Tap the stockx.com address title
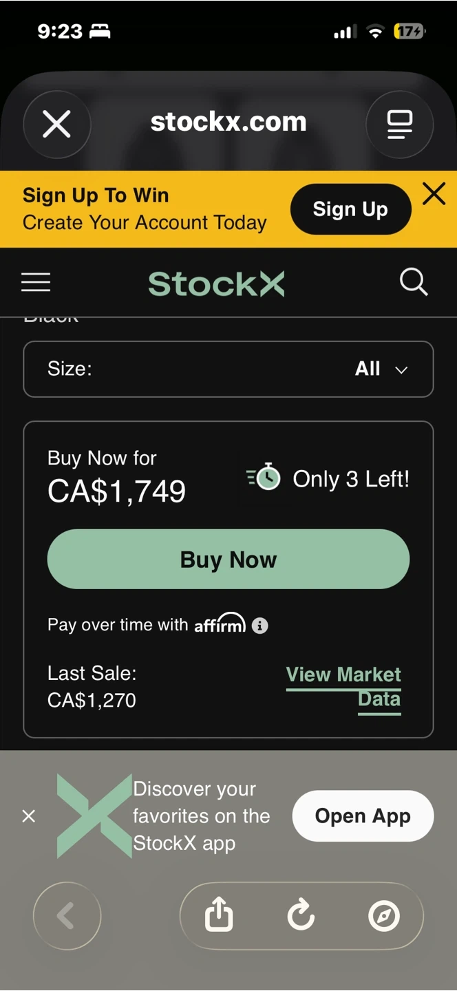Image resolution: width=457 pixels, height=991 pixels. [228, 122]
